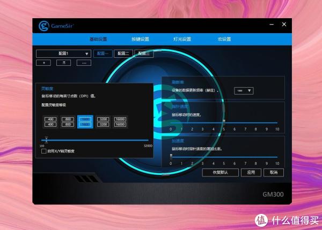Select the highlighted 1600 DPI level

coord(85,122)
